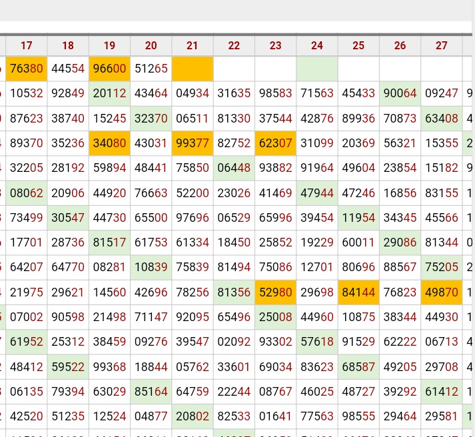Click the cell showing 31099
This screenshot has height=437, width=475.
tap(317, 143)
